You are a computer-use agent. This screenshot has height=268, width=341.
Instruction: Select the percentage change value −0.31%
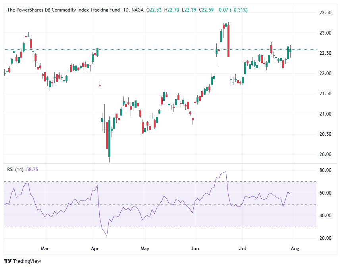pyautogui.click(x=239, y=10)
